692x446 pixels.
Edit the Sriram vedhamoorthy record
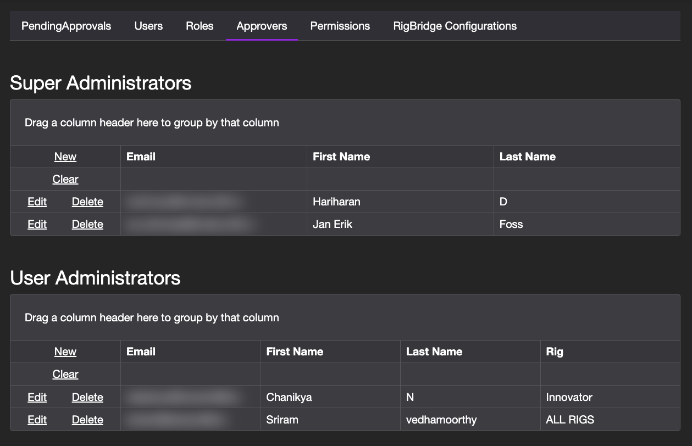(x=37, y=419)
